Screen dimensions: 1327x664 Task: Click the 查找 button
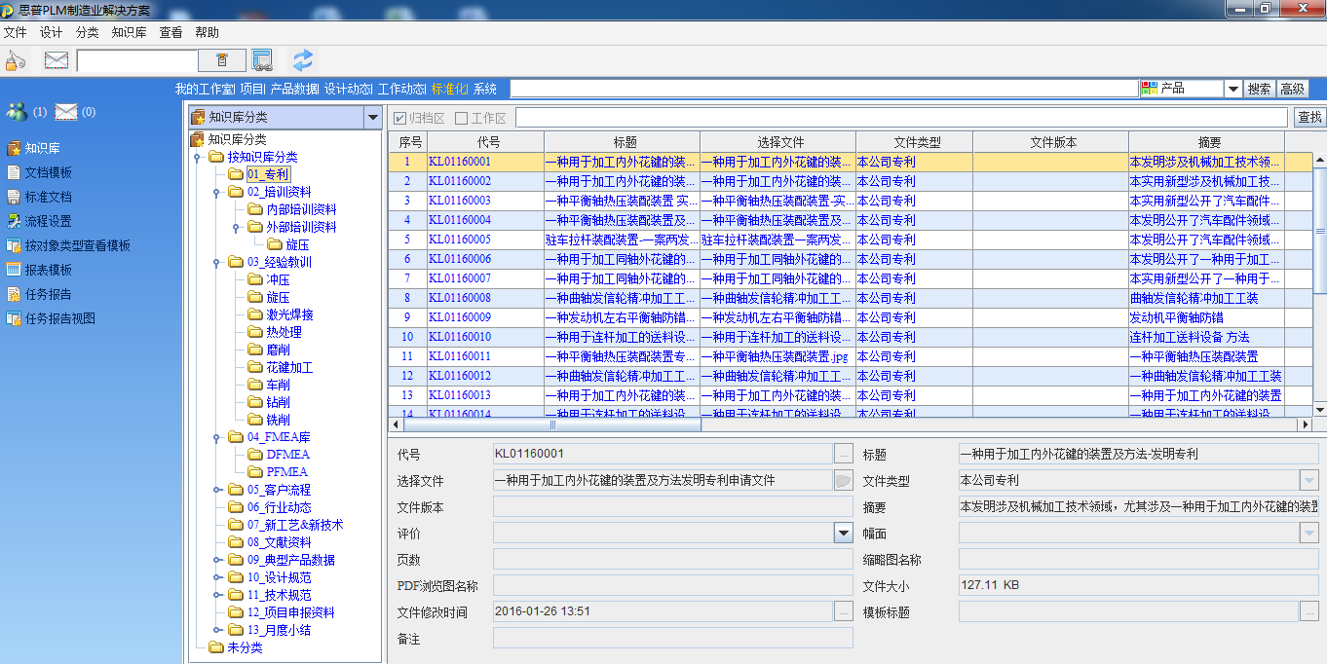[x=1309, y=118]
